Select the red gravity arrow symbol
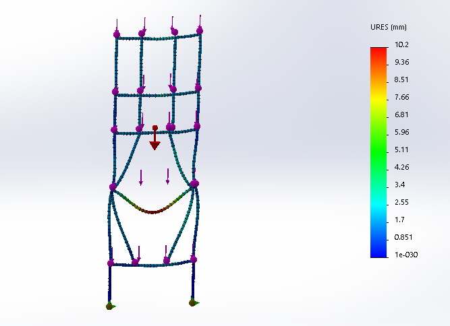450x326 pixels. [x=154, y=138]
